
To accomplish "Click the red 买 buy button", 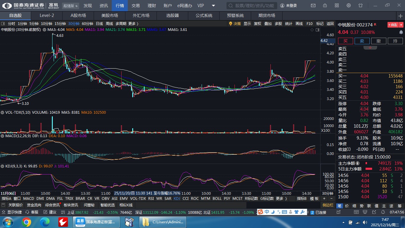I will 345,41.
